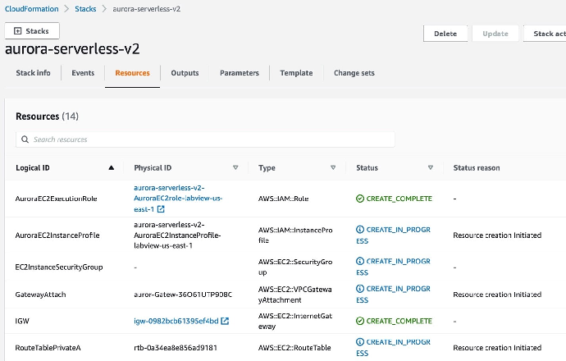566x361 pixels.
Task: Click the expand icon in the Stacks button
Action: click(17, 31)
